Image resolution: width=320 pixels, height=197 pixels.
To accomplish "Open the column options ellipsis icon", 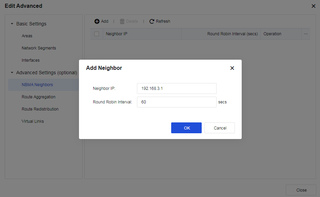I will pyautogui.click(x=306, y=34).
